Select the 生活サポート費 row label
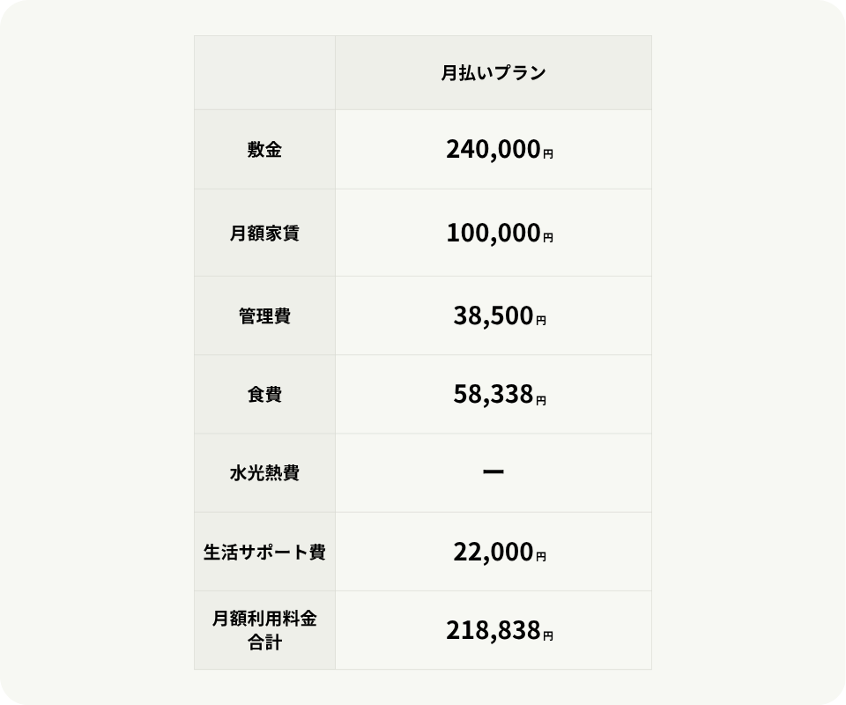The width and height of the screenshot is (846, 705). (264, 553)
